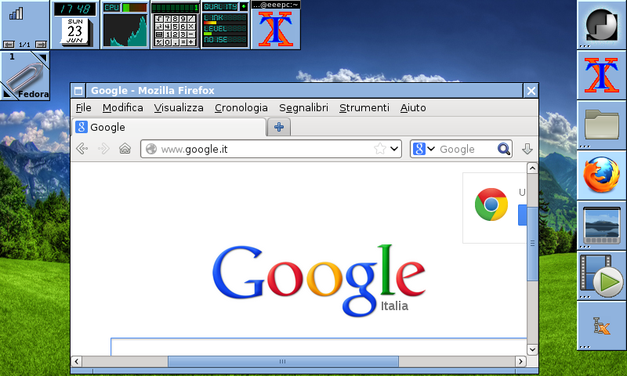
Task: Click the wireless quality monitor dockapp
Action: 226,25
